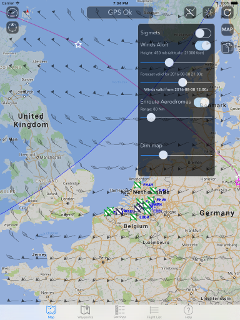Switch to the Settings tab
The width and height of the screenshot is (240, 320).
coord(120,312)
